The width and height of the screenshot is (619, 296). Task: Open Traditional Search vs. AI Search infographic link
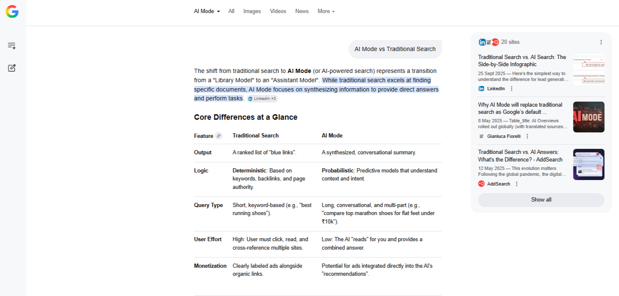click(522, 61)
